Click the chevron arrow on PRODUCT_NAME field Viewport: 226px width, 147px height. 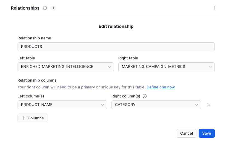point(102,105)
